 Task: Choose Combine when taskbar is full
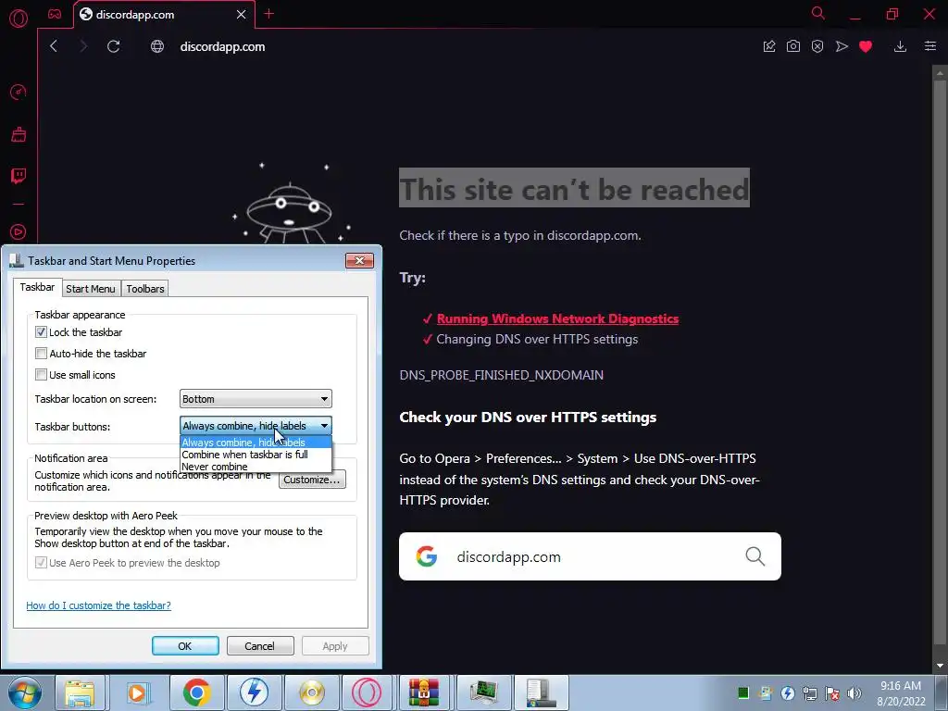[x=256, y=455]
